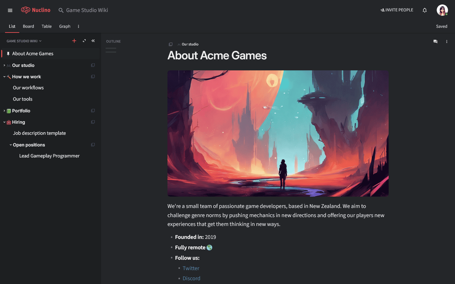Open the comments panel for this page
This screenshot has width=455, height=284.
coord(435,41)
